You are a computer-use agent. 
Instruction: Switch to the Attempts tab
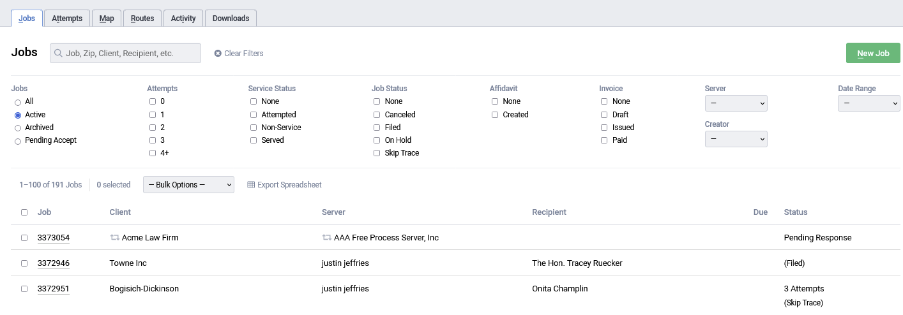(67, 18)
